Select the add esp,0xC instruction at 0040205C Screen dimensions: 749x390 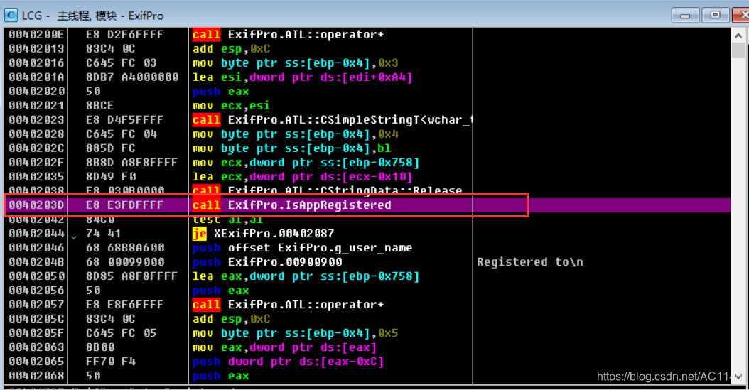[231, 319]
